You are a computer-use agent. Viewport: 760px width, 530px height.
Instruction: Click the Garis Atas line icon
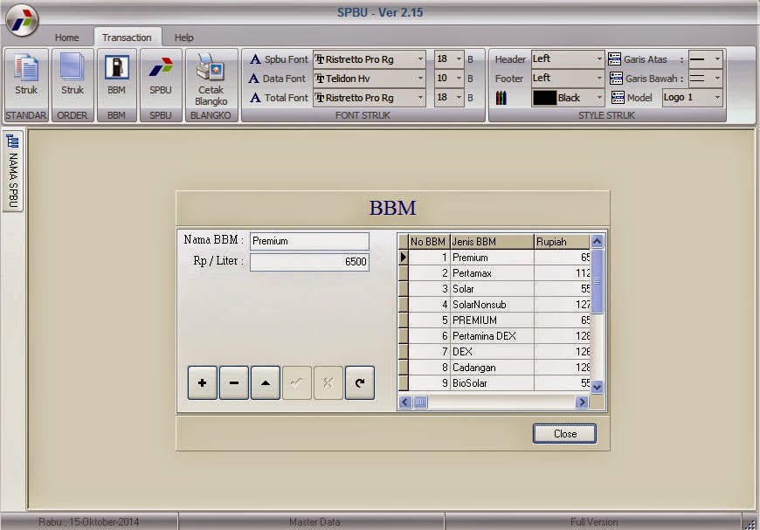[x=615, y=59]
